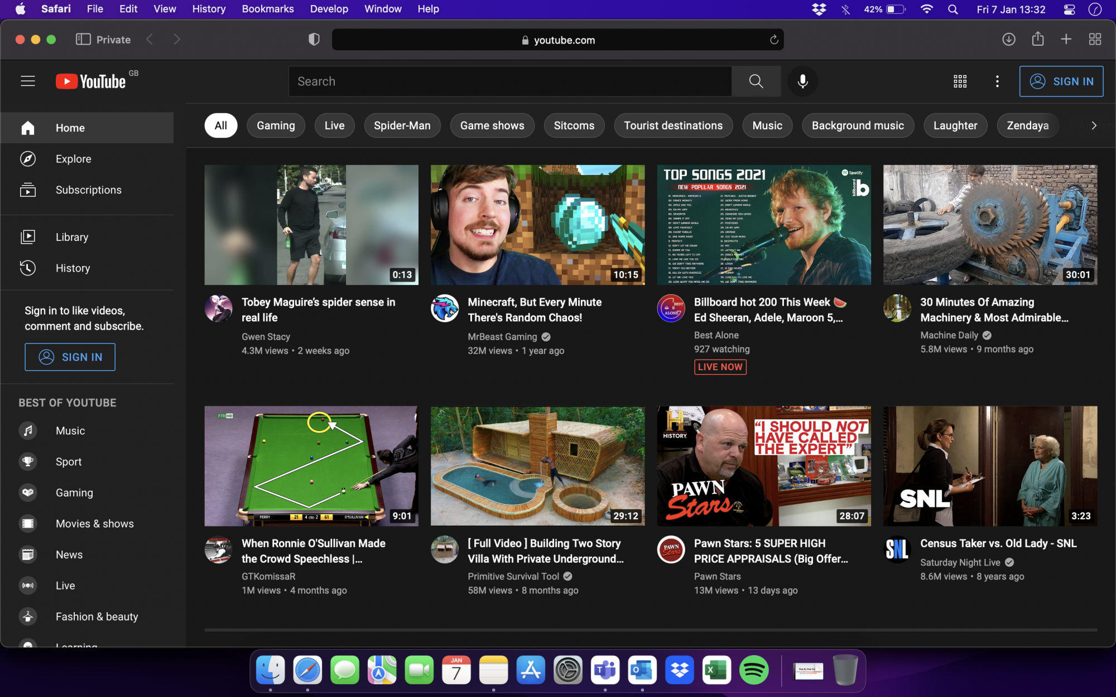
Task: Open the MrBeast Gaming channel link
Action: tap(502, 337)
